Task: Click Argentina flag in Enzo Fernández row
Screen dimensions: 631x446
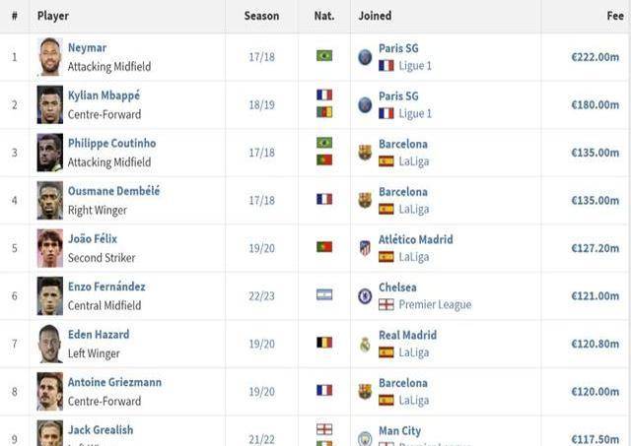Action: (x=323, y=294)
